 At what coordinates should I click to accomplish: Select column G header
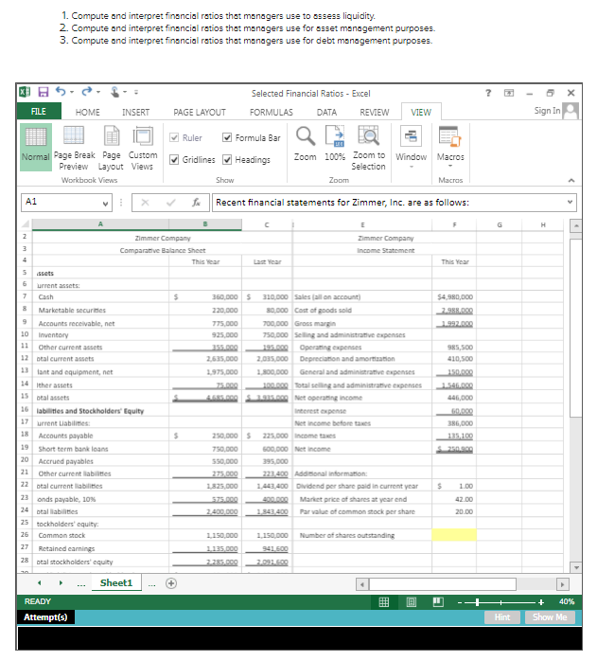click(x=500, y=224)
